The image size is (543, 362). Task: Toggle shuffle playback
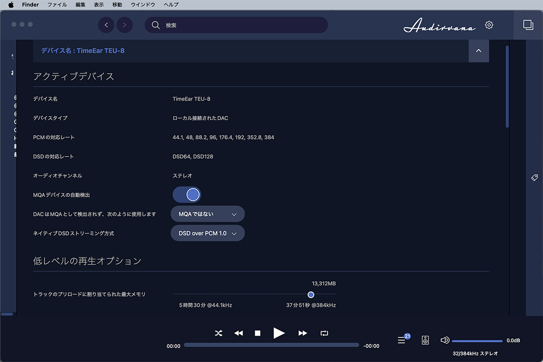pos(219,333)
